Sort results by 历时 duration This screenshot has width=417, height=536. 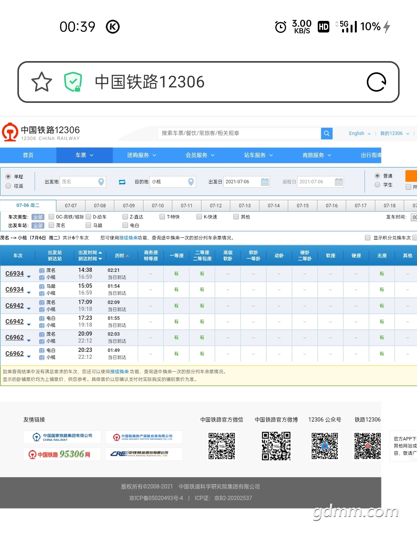[x=122, y=256]
